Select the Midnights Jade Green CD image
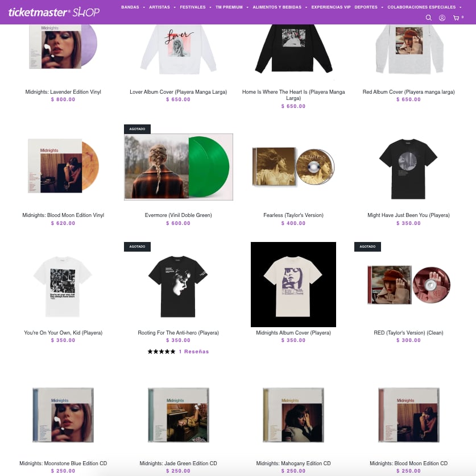 tap(179, 415)
